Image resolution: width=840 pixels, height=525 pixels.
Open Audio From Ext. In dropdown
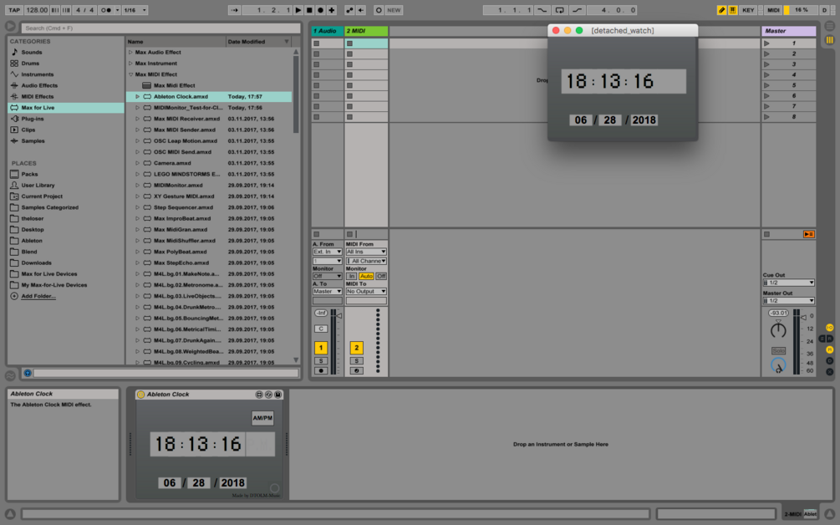point(327,252)
